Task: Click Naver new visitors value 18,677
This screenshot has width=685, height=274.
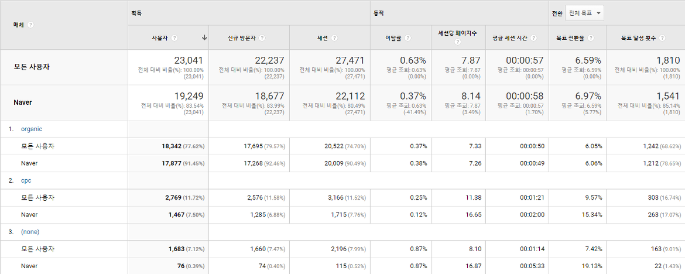Action: (x=269, y=96)
